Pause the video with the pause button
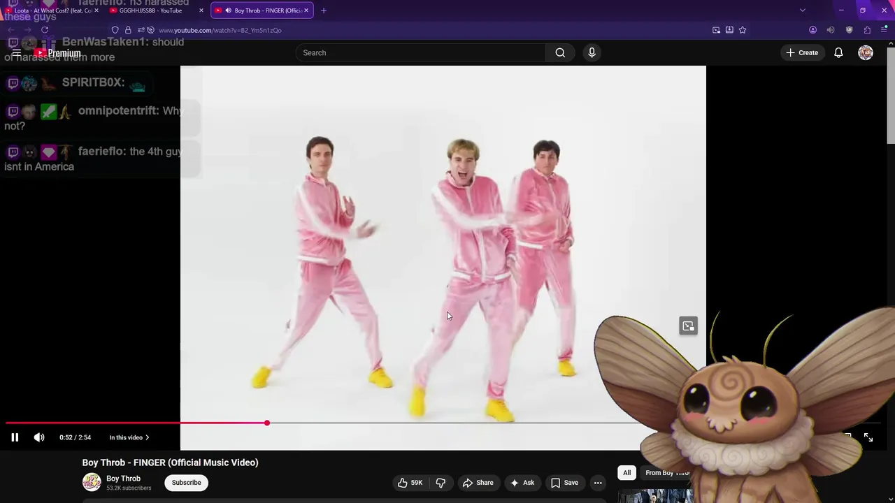This screenshot has width=895, height=503. [15, 437]
